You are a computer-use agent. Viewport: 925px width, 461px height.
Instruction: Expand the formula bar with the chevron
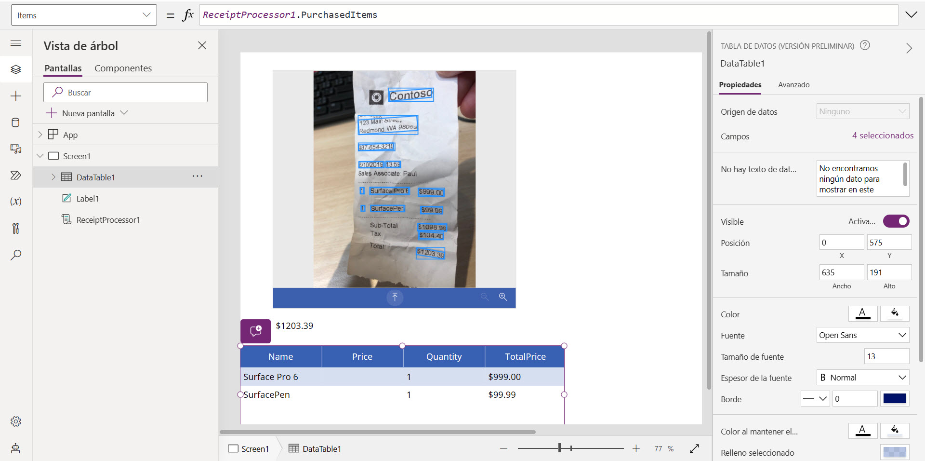[911, 15]
